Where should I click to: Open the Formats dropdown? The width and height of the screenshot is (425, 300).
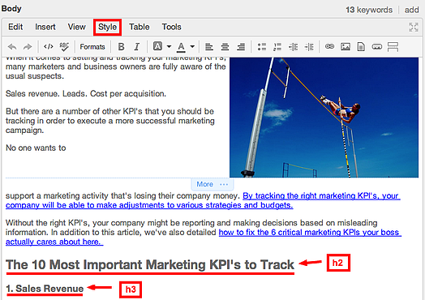[x=92, y=47]
